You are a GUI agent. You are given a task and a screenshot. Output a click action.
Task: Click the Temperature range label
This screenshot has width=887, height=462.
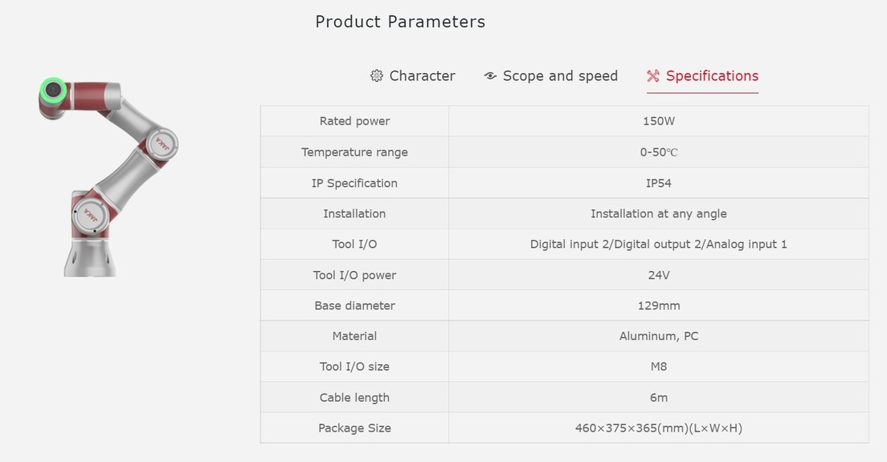354,152
